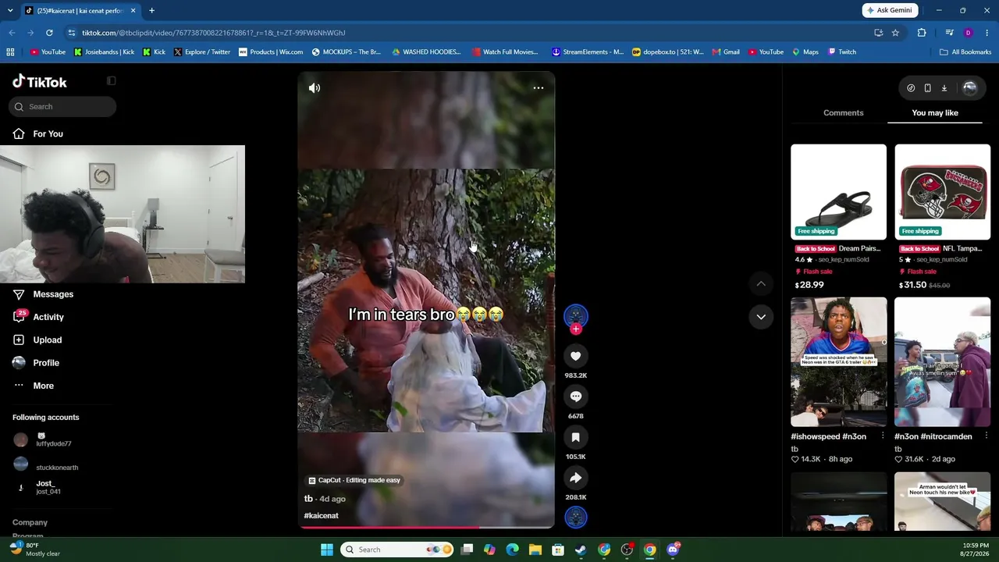Open the creator's avatar above the follow button
This screenshot has width=999, height=562.
coord(576,315)
